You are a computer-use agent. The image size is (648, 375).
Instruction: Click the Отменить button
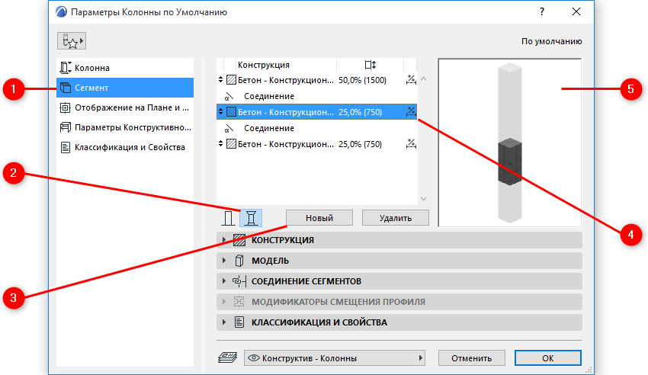(x=472, y=358)
